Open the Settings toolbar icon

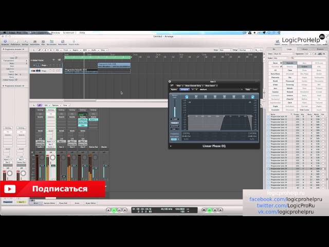click(x=25, y=42)
